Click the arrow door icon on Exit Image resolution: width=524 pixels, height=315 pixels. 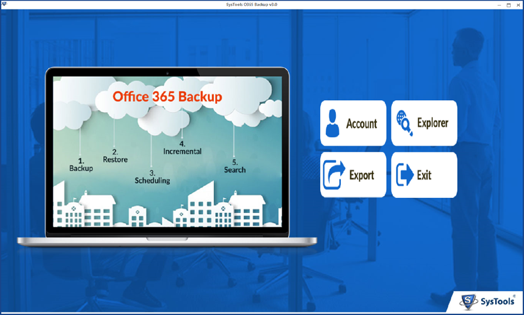(x=404, y=175)
